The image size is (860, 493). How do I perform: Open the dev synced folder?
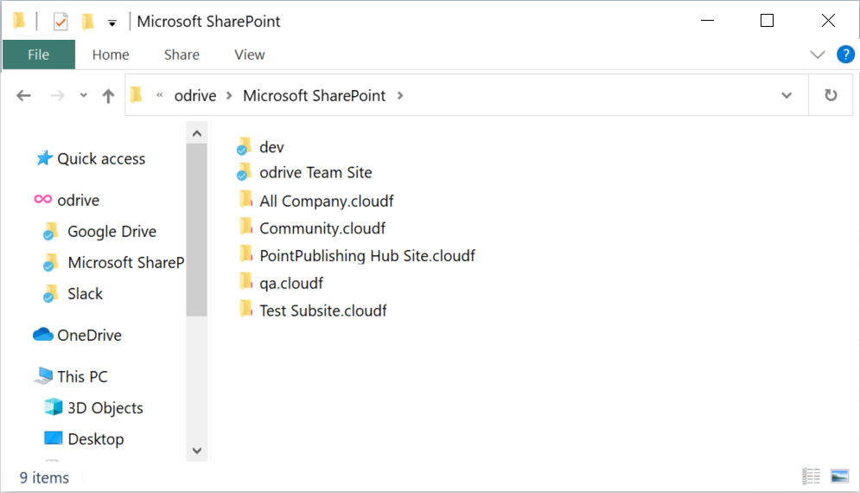271,147
